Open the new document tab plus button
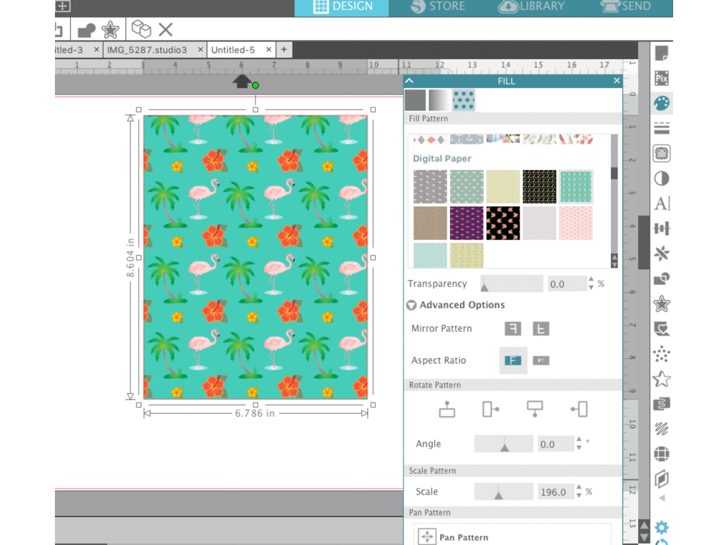This screenshot has height=545, width=728. [283, 49]
